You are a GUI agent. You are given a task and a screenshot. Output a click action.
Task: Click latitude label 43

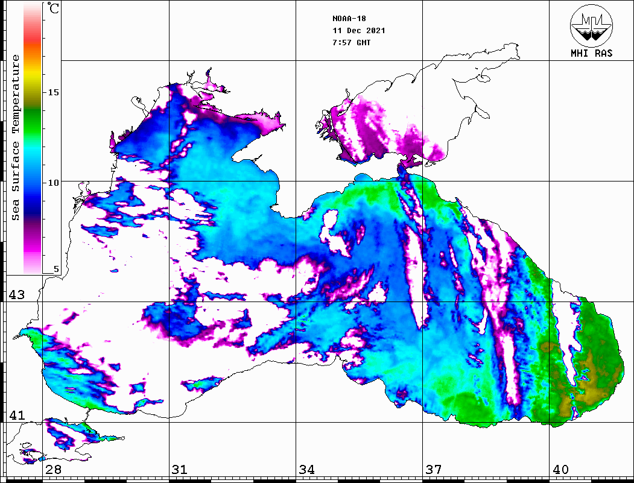click(16, 295)
